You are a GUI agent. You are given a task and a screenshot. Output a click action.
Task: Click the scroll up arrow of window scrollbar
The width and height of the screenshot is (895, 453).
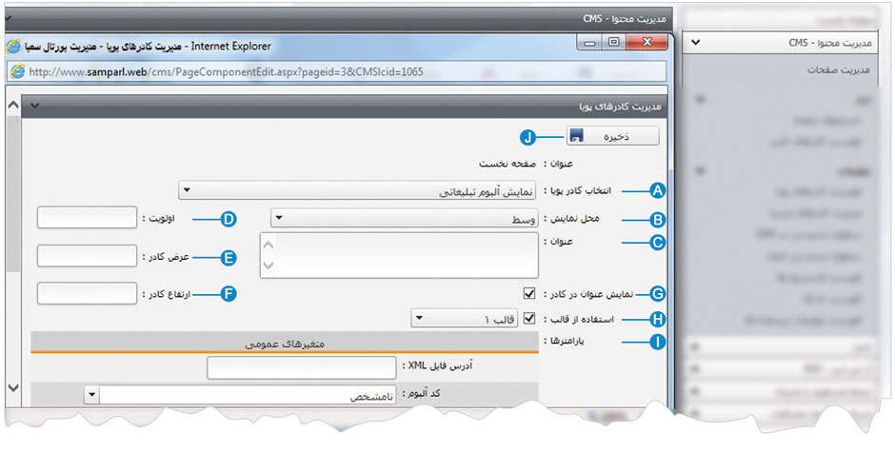(12, 105)
